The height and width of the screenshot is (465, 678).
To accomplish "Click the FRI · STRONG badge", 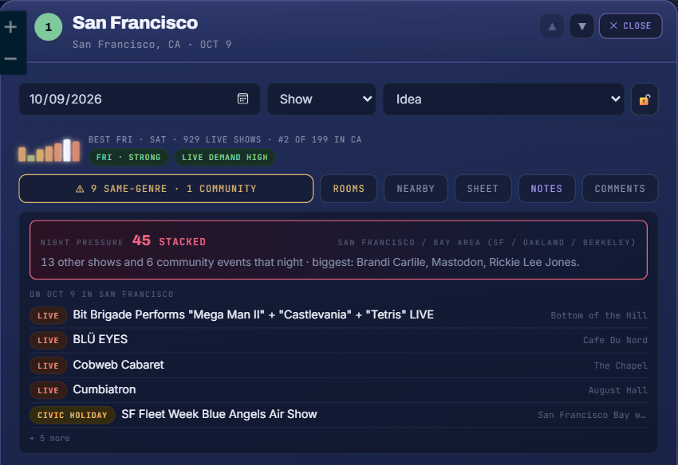I will (128, 157).
